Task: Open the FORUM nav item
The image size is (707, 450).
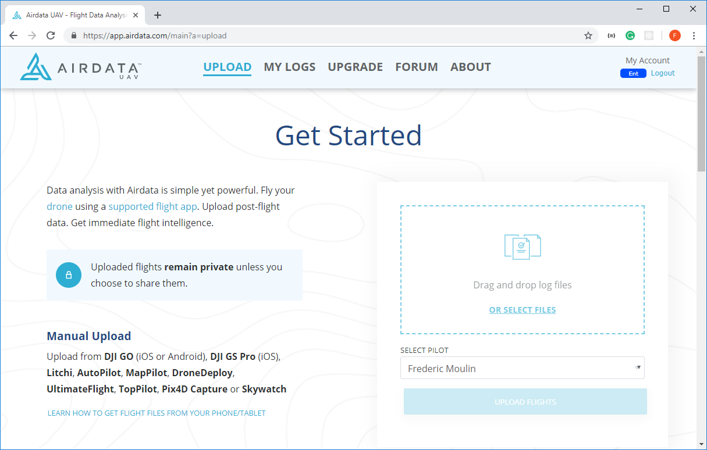Action: click(417, 67)
